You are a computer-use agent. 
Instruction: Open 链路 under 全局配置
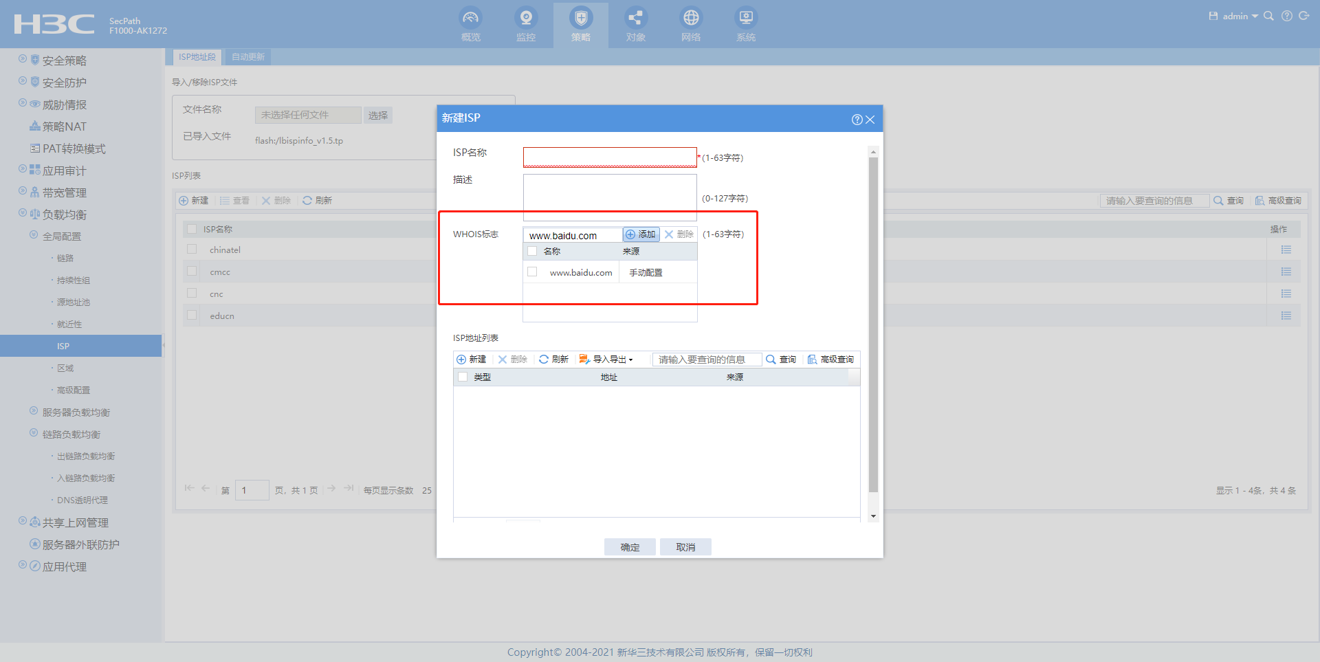[65, 258]
